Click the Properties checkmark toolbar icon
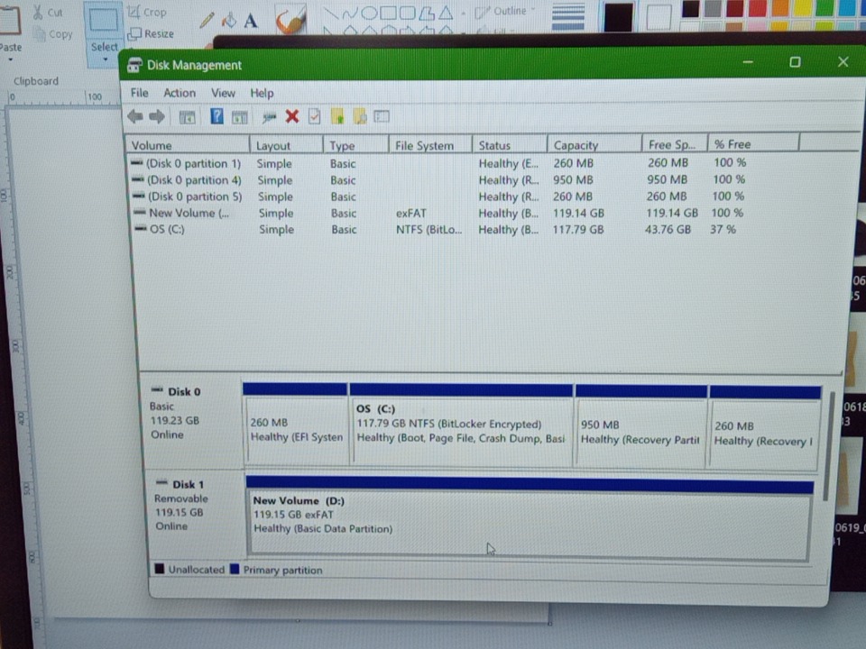 point(314,116)
